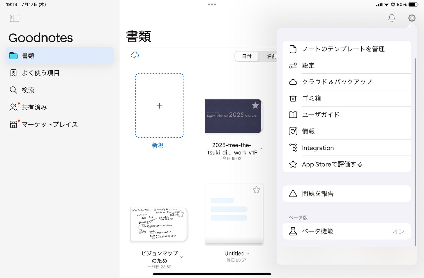Toggle the sidebar panel icon
The image size is (424, 278).
[15, 18]
